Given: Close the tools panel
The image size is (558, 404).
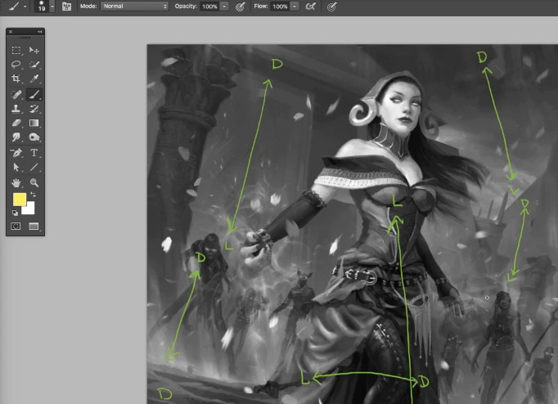Looking at the screenshot, I should pyautogui.click(x=11, y=32).
